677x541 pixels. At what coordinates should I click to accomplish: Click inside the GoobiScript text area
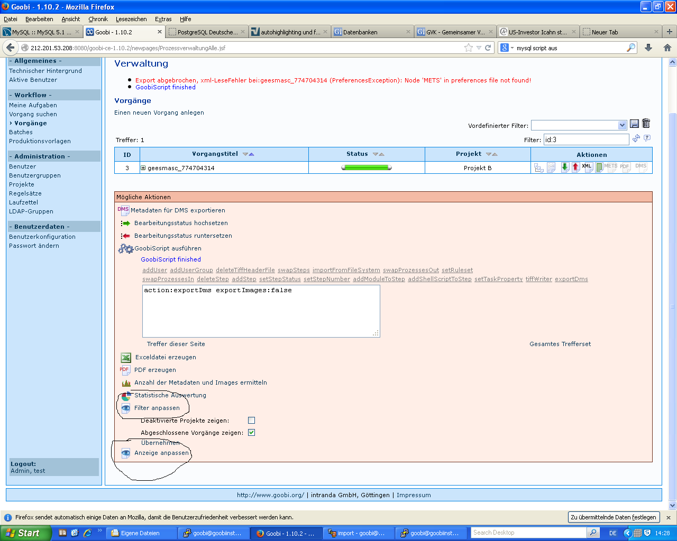pos(261,311)
